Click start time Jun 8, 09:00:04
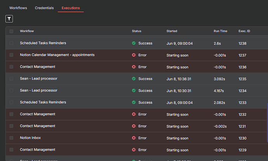The image size is (268, 161). (x=179, y=102)
